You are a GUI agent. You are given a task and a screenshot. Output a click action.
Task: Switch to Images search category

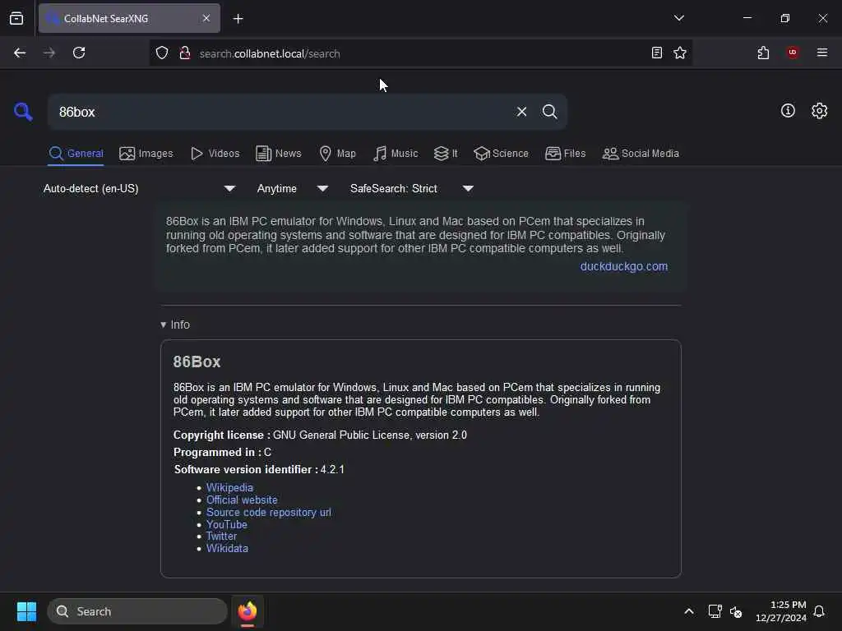(146, 154)
